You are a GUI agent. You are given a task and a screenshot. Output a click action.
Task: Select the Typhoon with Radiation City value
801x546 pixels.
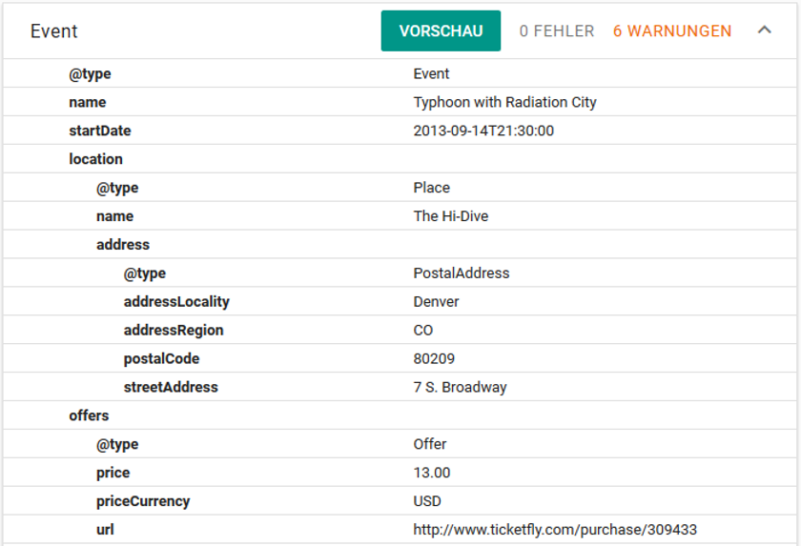504,103
